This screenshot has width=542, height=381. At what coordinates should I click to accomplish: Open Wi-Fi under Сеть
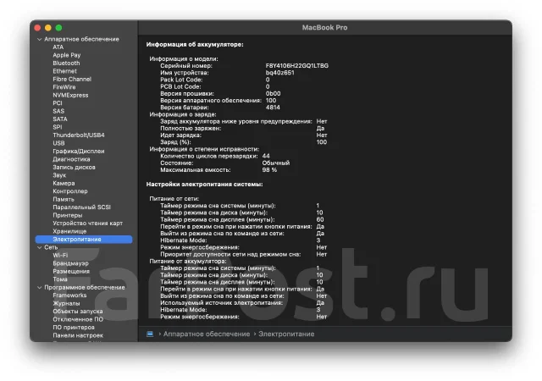coord(60,255)
